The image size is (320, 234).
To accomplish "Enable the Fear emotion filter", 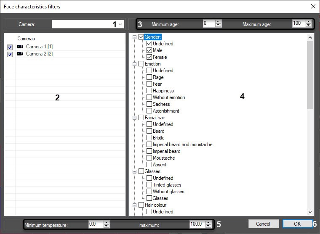I will 149,84.
